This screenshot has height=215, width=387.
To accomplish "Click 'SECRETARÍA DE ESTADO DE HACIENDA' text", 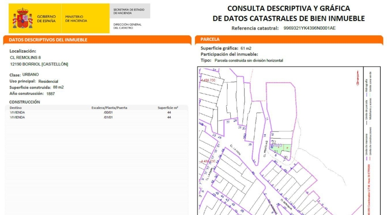I will coord(129,11).
